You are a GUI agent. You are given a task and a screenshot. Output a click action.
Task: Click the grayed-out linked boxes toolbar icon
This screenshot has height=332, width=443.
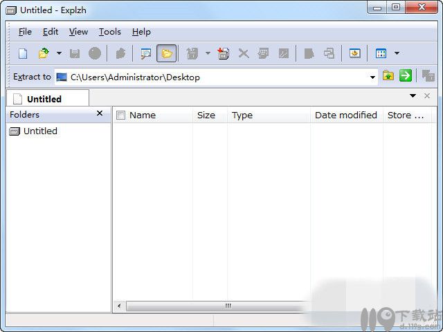click(x=329, y=53)
